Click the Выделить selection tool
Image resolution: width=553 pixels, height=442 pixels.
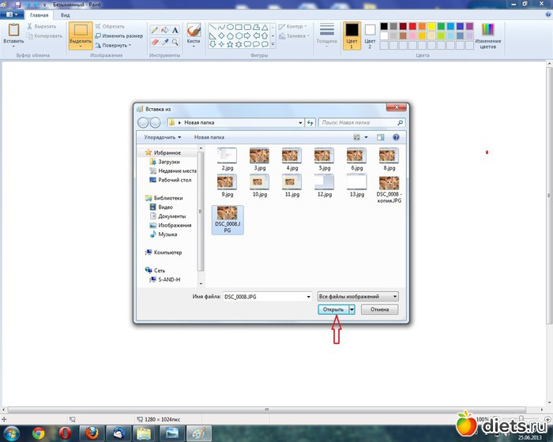pyautogui.click(x=80, y=36)
